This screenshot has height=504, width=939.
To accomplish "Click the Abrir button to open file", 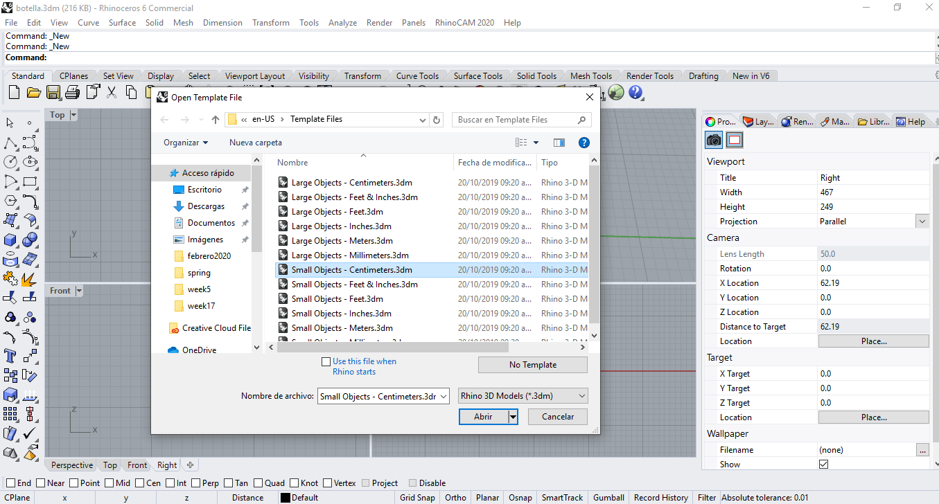I will pyautogui.click(x=483, y=417).
